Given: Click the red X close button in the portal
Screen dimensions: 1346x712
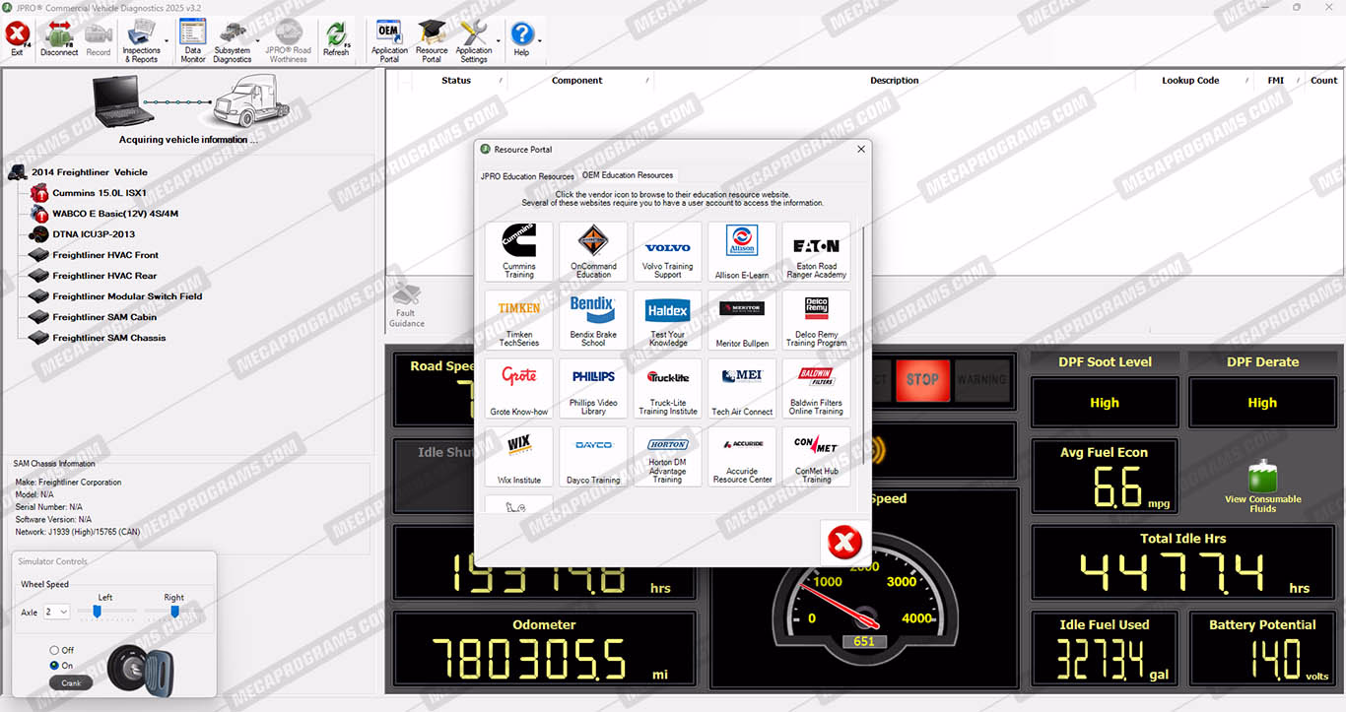Looking at the screenshot, I should (x=844, y=542).
